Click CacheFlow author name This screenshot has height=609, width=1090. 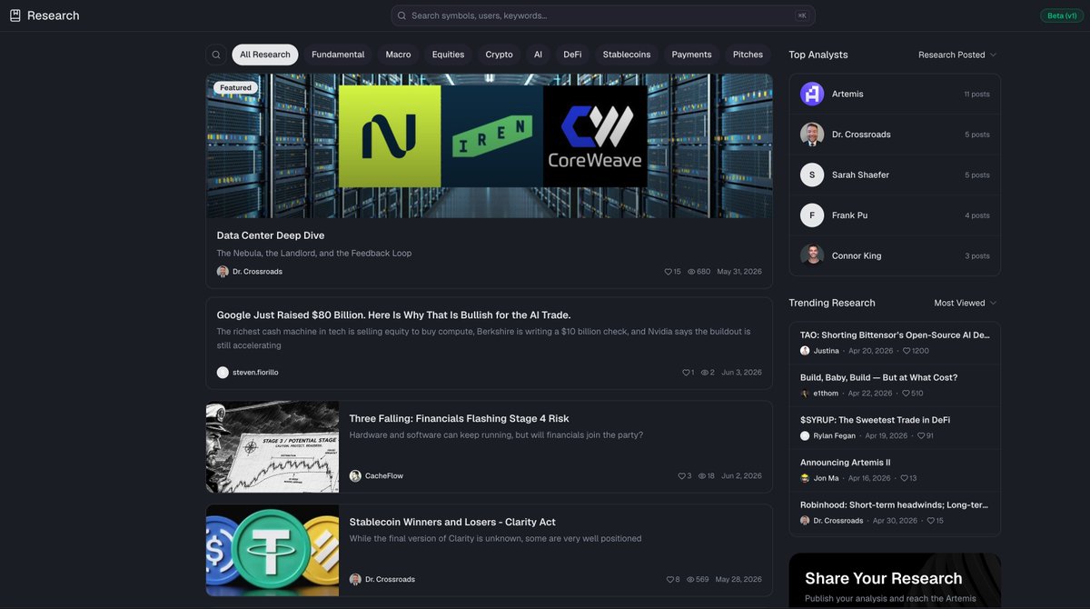384,476
